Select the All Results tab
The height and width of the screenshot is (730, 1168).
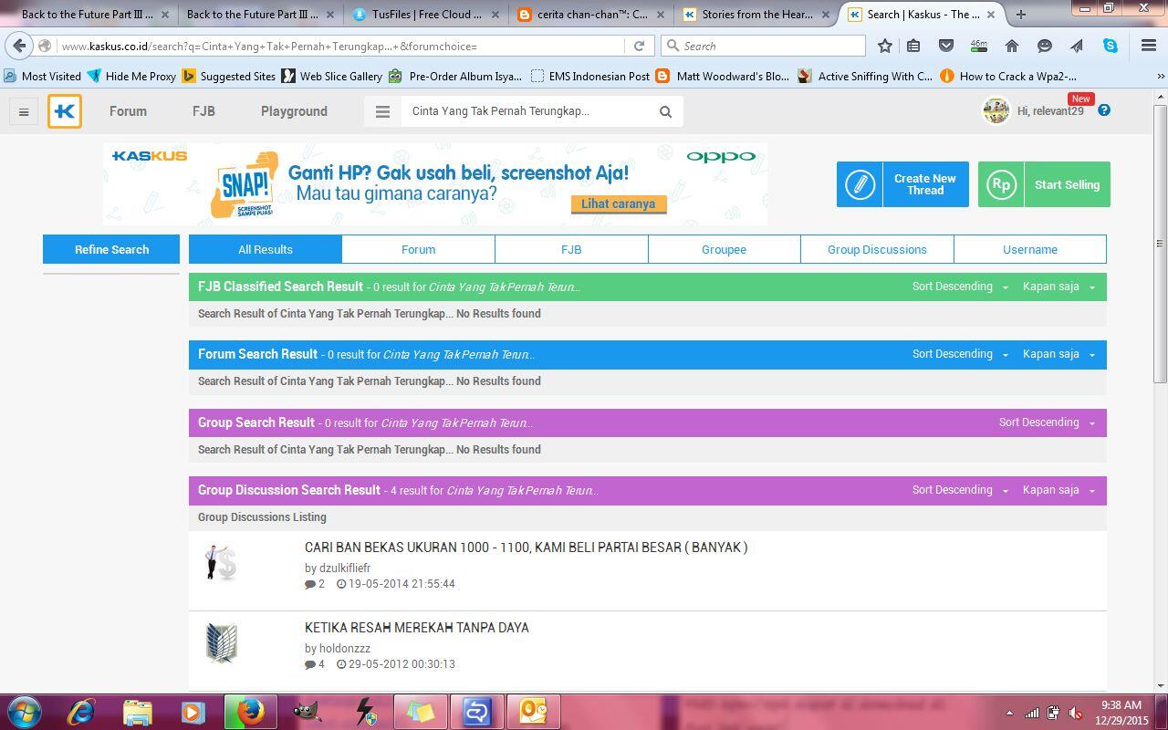(266, 249)
